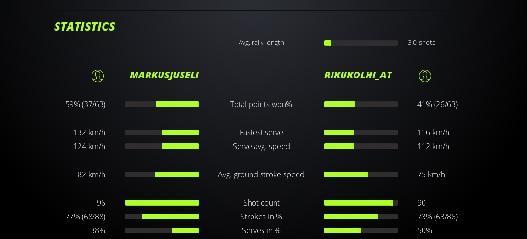Click MARKUSJUSELI's Fastest serve bar
The width and height of the screenshot is (527, 239).
coord(162,132)
